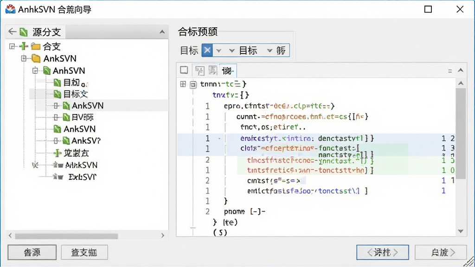Click the third icon in the code toolbar
The height and width of the screenshot is (267, 475).
click(212, 70)
